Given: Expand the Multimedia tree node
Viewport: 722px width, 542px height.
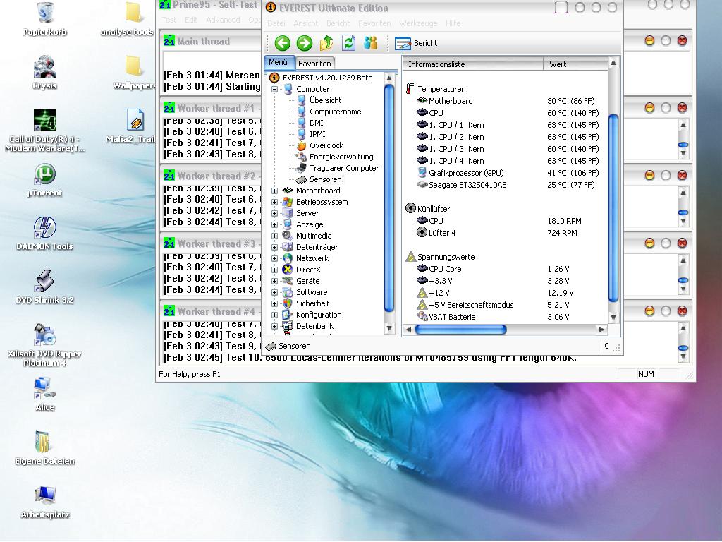Looking at the screenshot, I should point(274,236).
